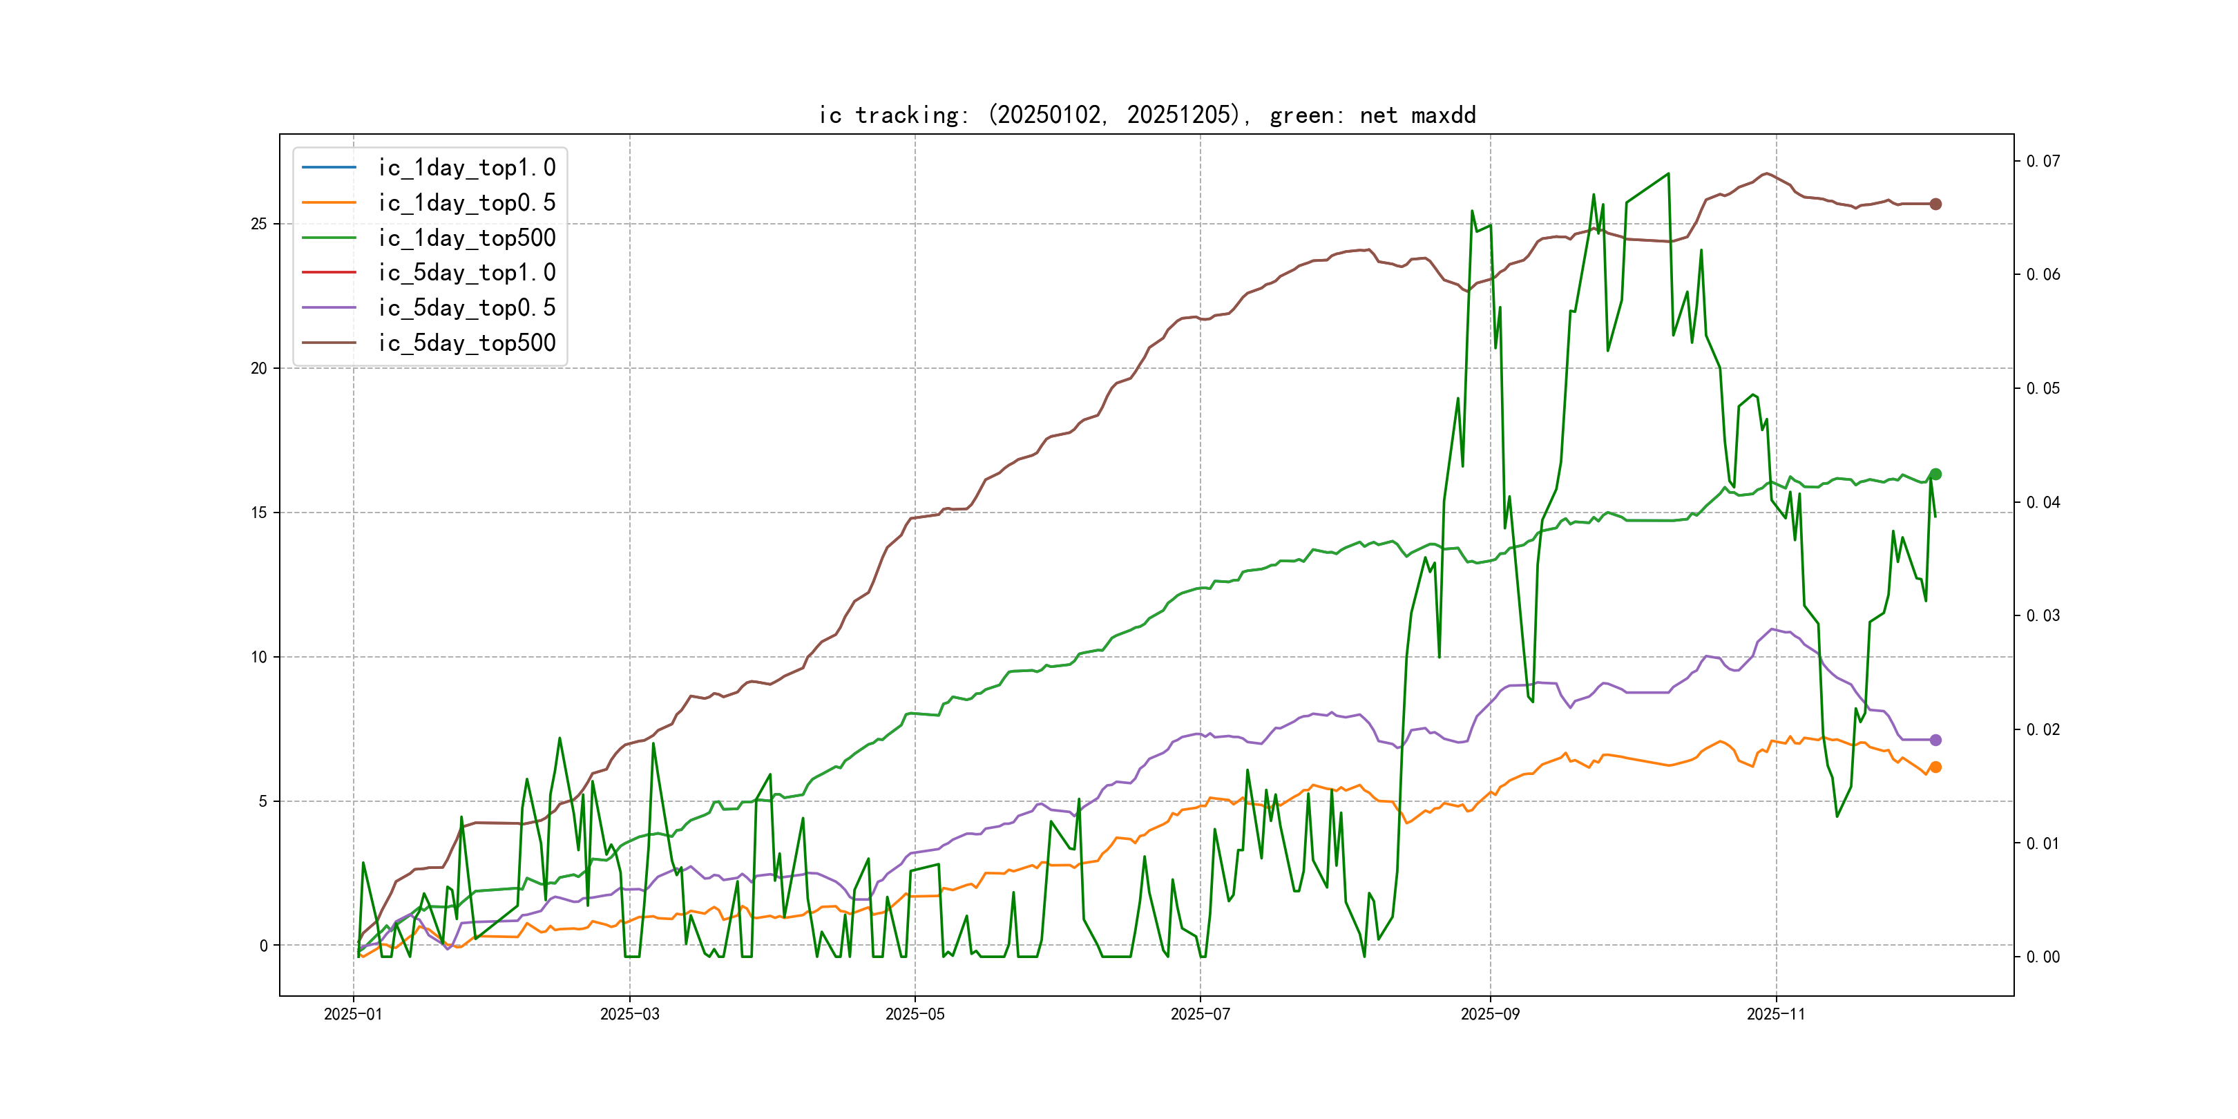Click the 2025-03 x-axis tick label
Image resolution: width=2238 pixels, height=1119 pixels.
point(629,1014)
